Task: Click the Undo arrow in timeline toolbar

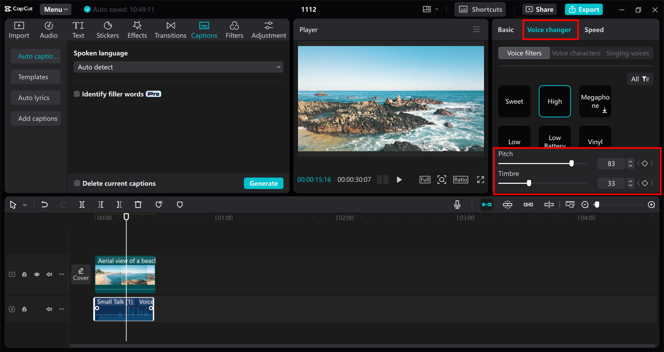Action: click(x=45, y=205)
